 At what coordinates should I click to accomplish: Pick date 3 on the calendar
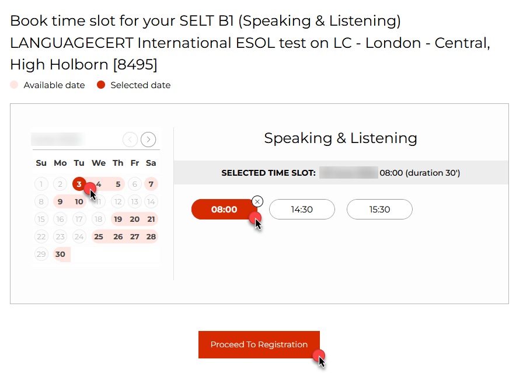79,184
